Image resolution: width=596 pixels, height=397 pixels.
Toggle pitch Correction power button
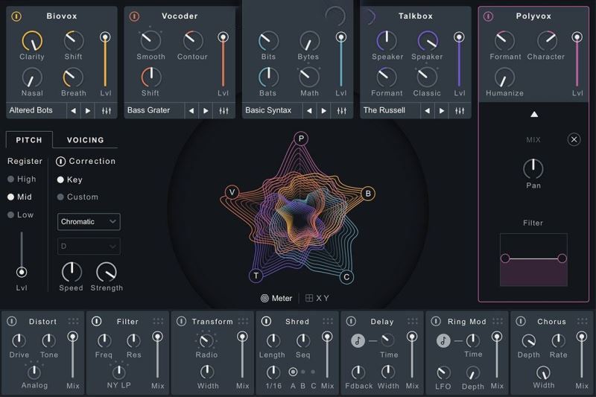(x=61, y=162)
